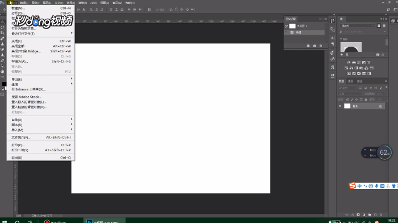Viewport: 398px width, 223px height.
Task: Click the Invert adjustment icon
Action: pyautogui.click(x=349, y=74)
